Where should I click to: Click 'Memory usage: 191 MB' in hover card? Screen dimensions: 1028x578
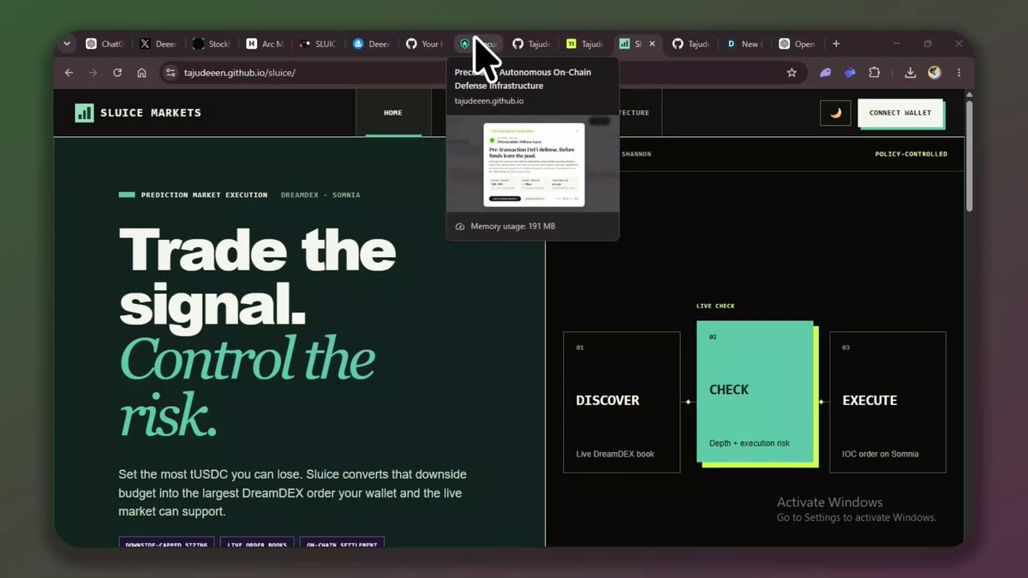pos(513,226)
